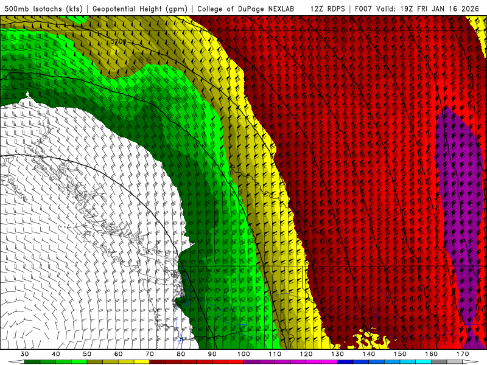Screen dimensions: 487x365
Task: Click the '90' label on the color scale
Action: click(x=212, y=354)
